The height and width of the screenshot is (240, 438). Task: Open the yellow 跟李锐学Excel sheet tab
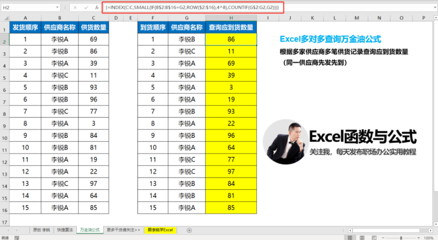(160, 230)
